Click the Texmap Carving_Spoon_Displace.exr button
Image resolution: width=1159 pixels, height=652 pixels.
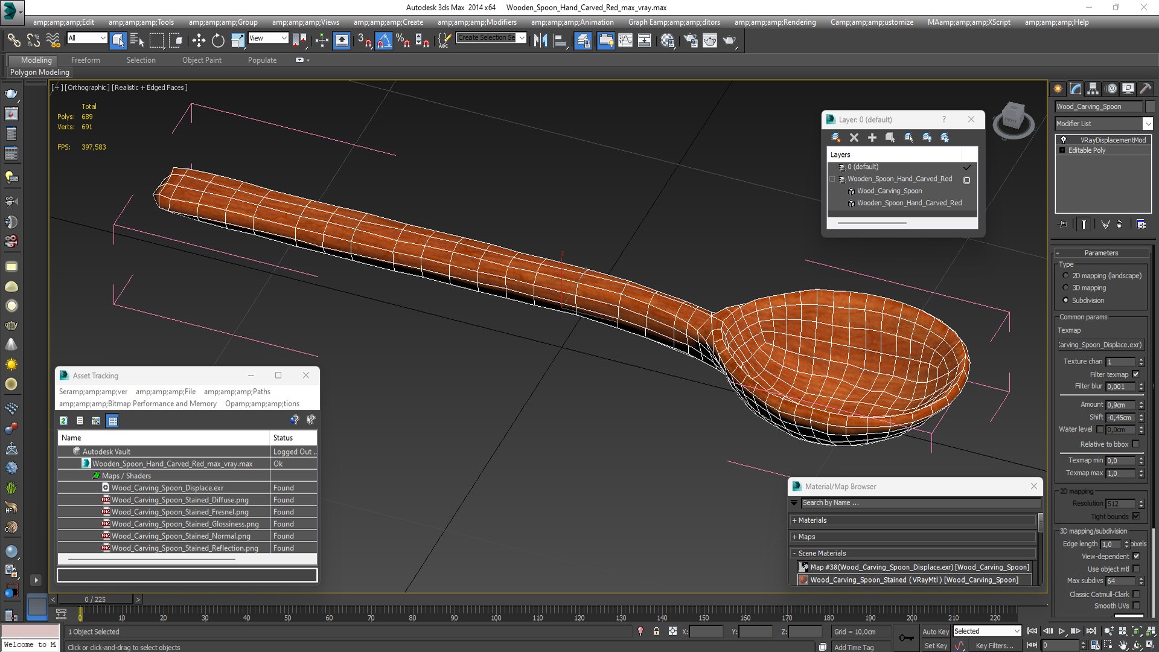[x=1100, y=345]
